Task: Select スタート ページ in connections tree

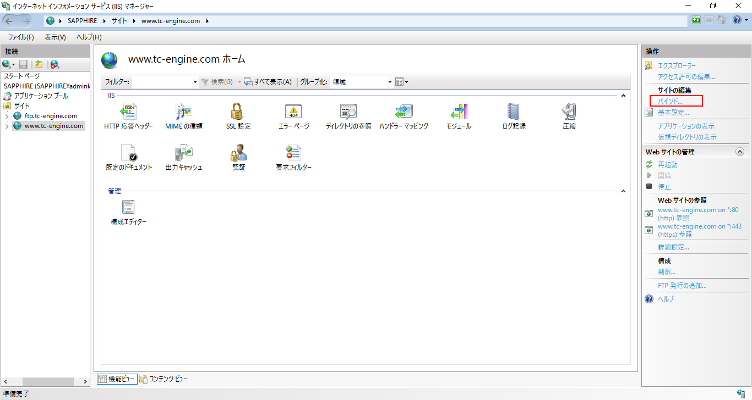Action: (21, 76)
